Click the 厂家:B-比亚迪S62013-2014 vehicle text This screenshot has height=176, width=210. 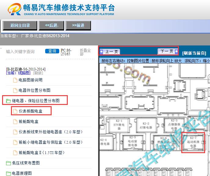45,36
